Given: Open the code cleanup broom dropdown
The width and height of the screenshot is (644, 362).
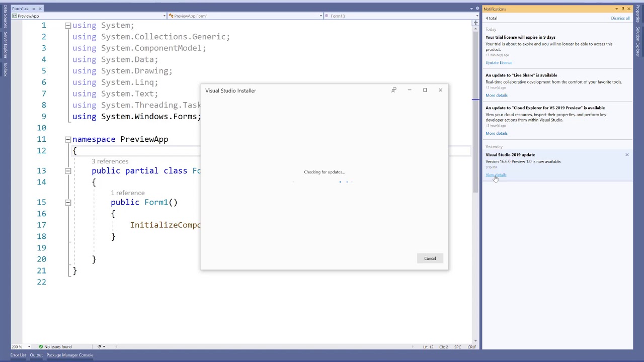Looking at the screenshot, I should coord(104,347).
